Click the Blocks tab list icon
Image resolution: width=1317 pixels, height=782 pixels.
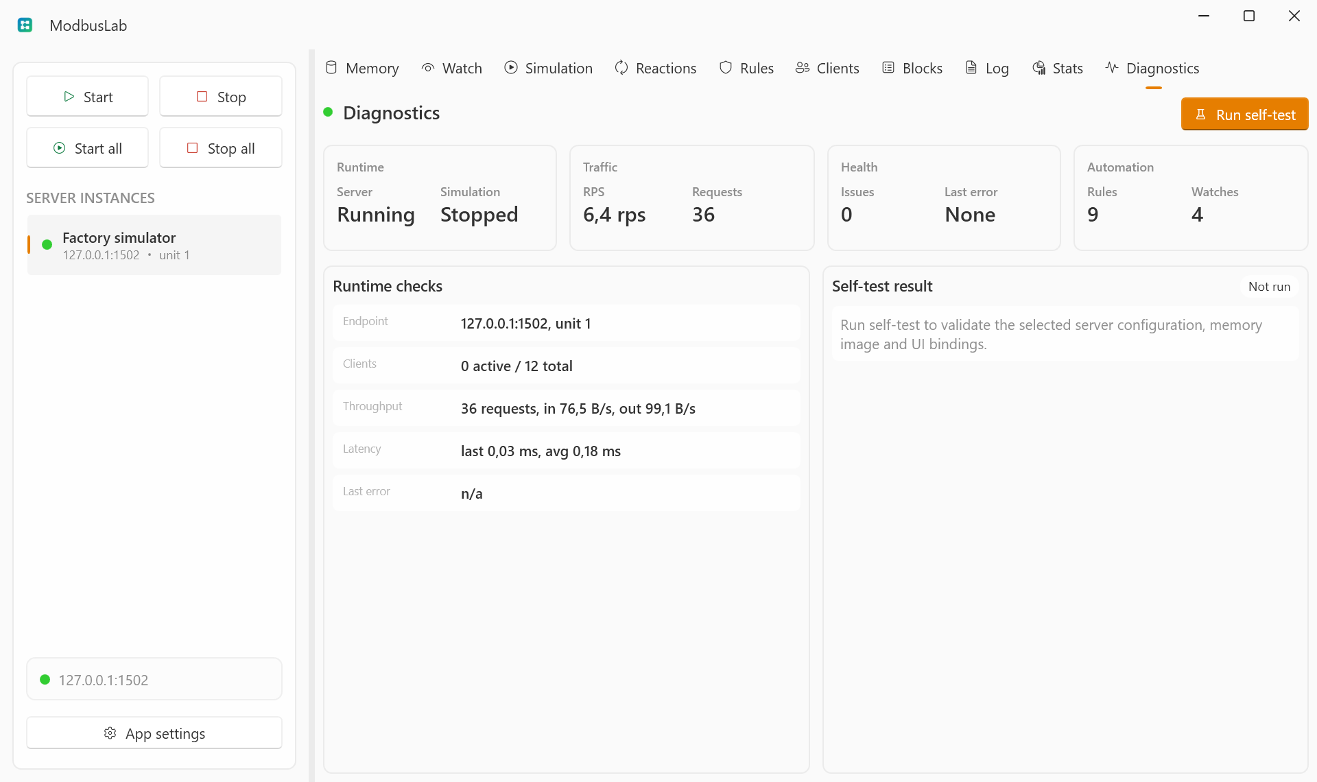(x=888, y=68)
